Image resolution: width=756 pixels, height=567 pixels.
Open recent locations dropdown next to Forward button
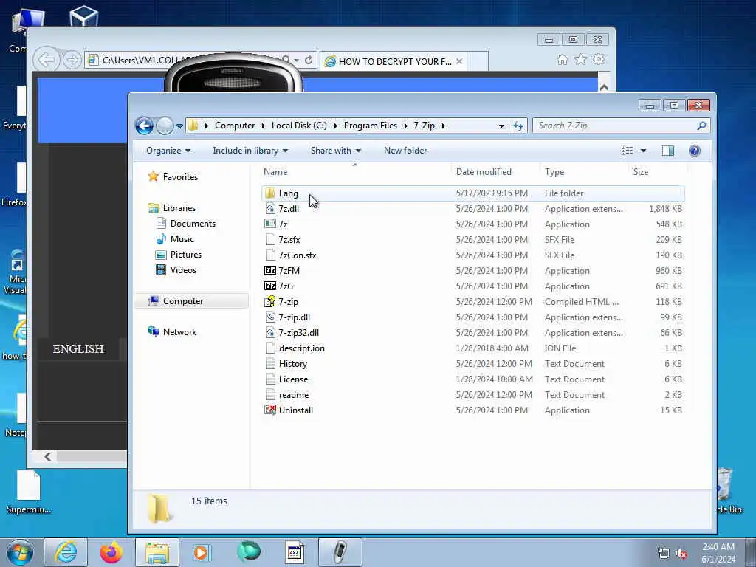pos(179,126)
